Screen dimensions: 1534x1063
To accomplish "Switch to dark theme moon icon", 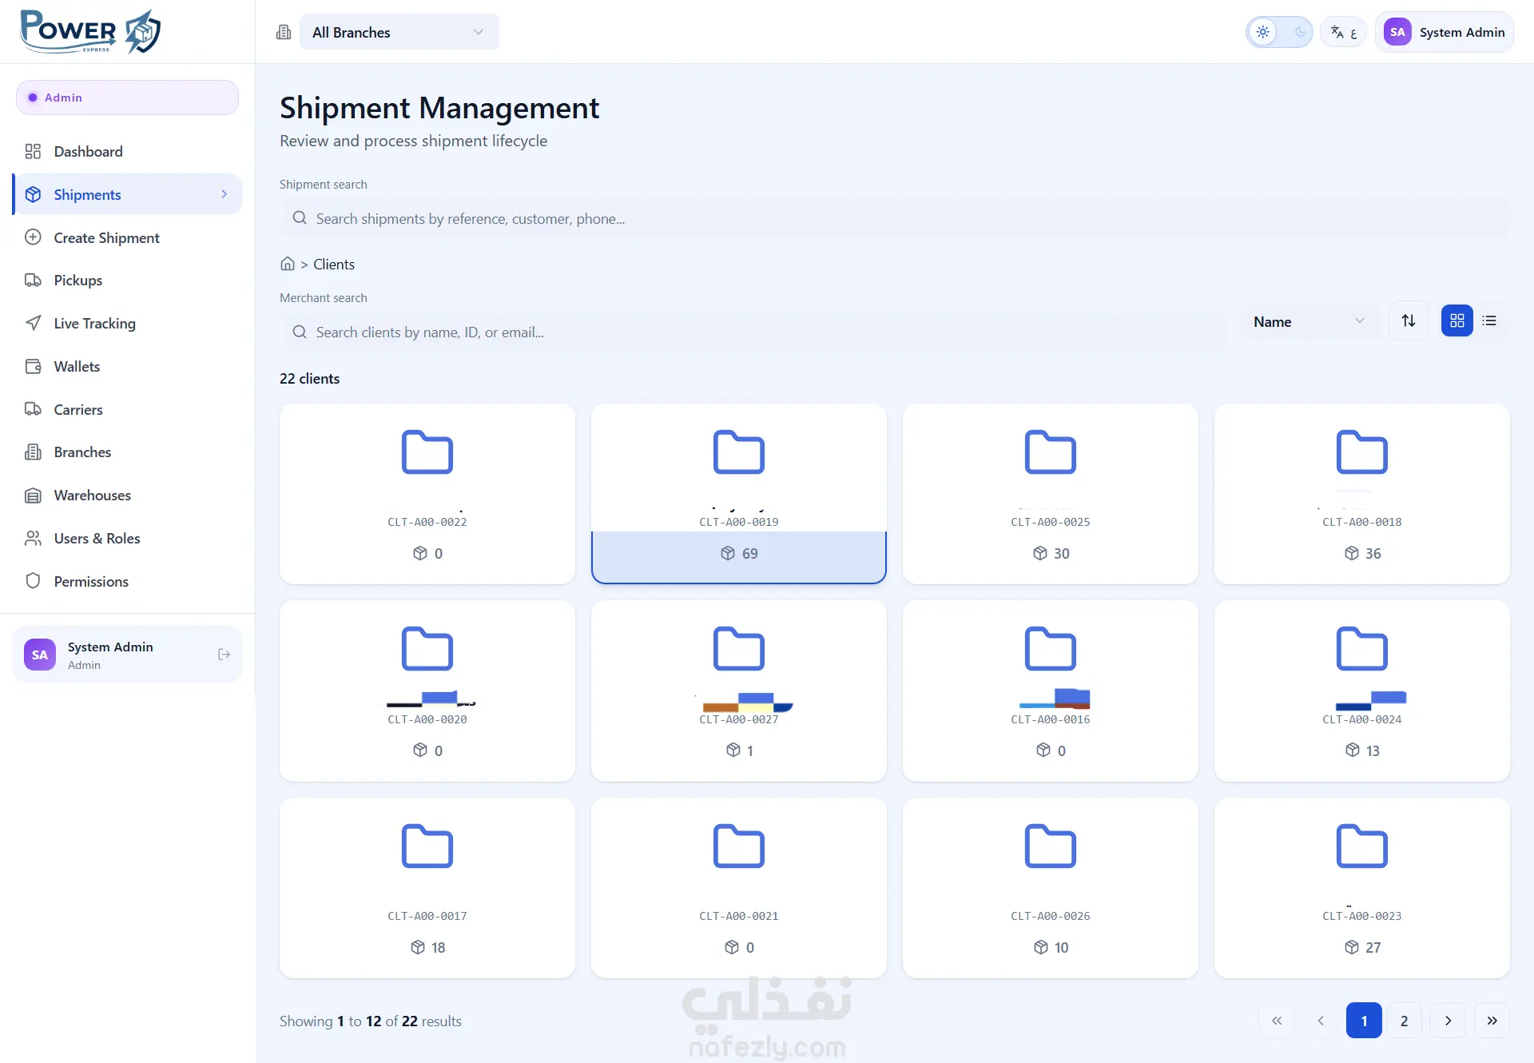I will coord(1300,32).
